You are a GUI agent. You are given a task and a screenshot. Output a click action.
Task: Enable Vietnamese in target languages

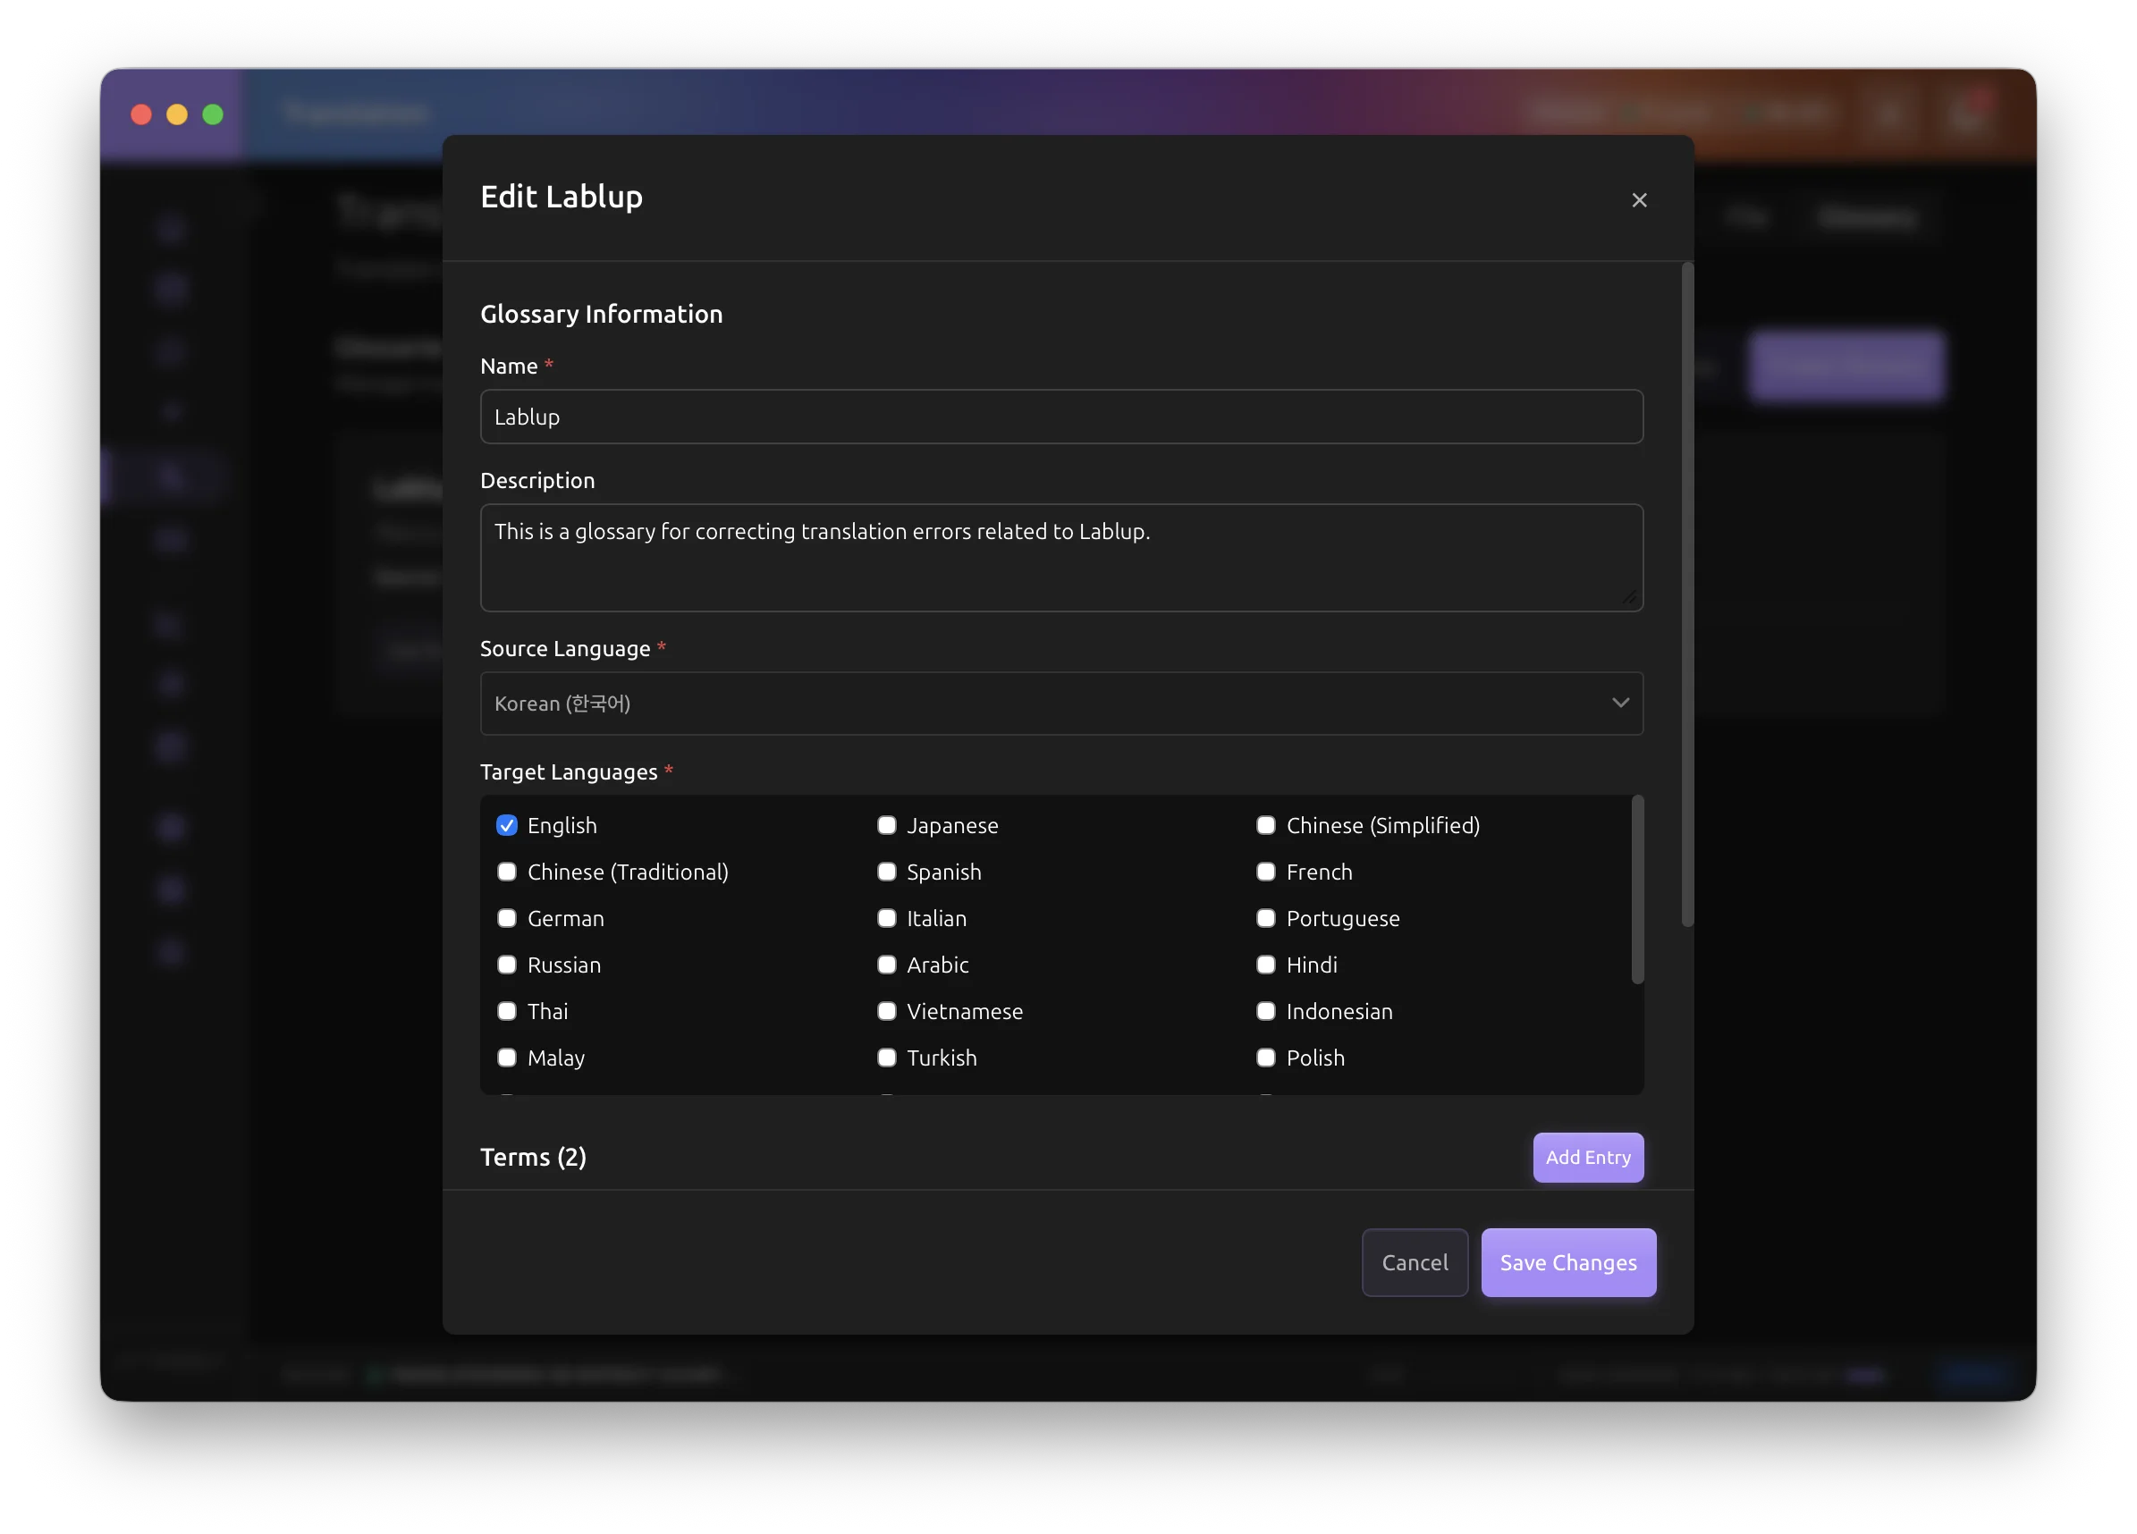pyautogui.click(x=887, y=1011)
